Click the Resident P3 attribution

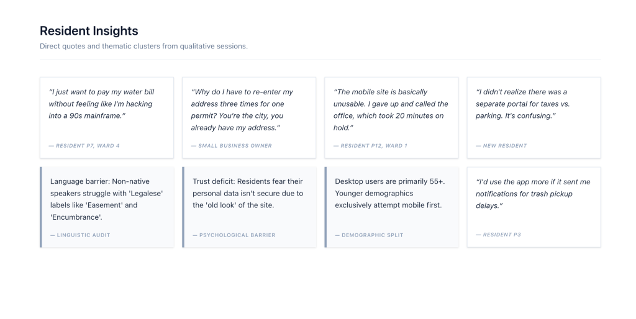[498, 235]
